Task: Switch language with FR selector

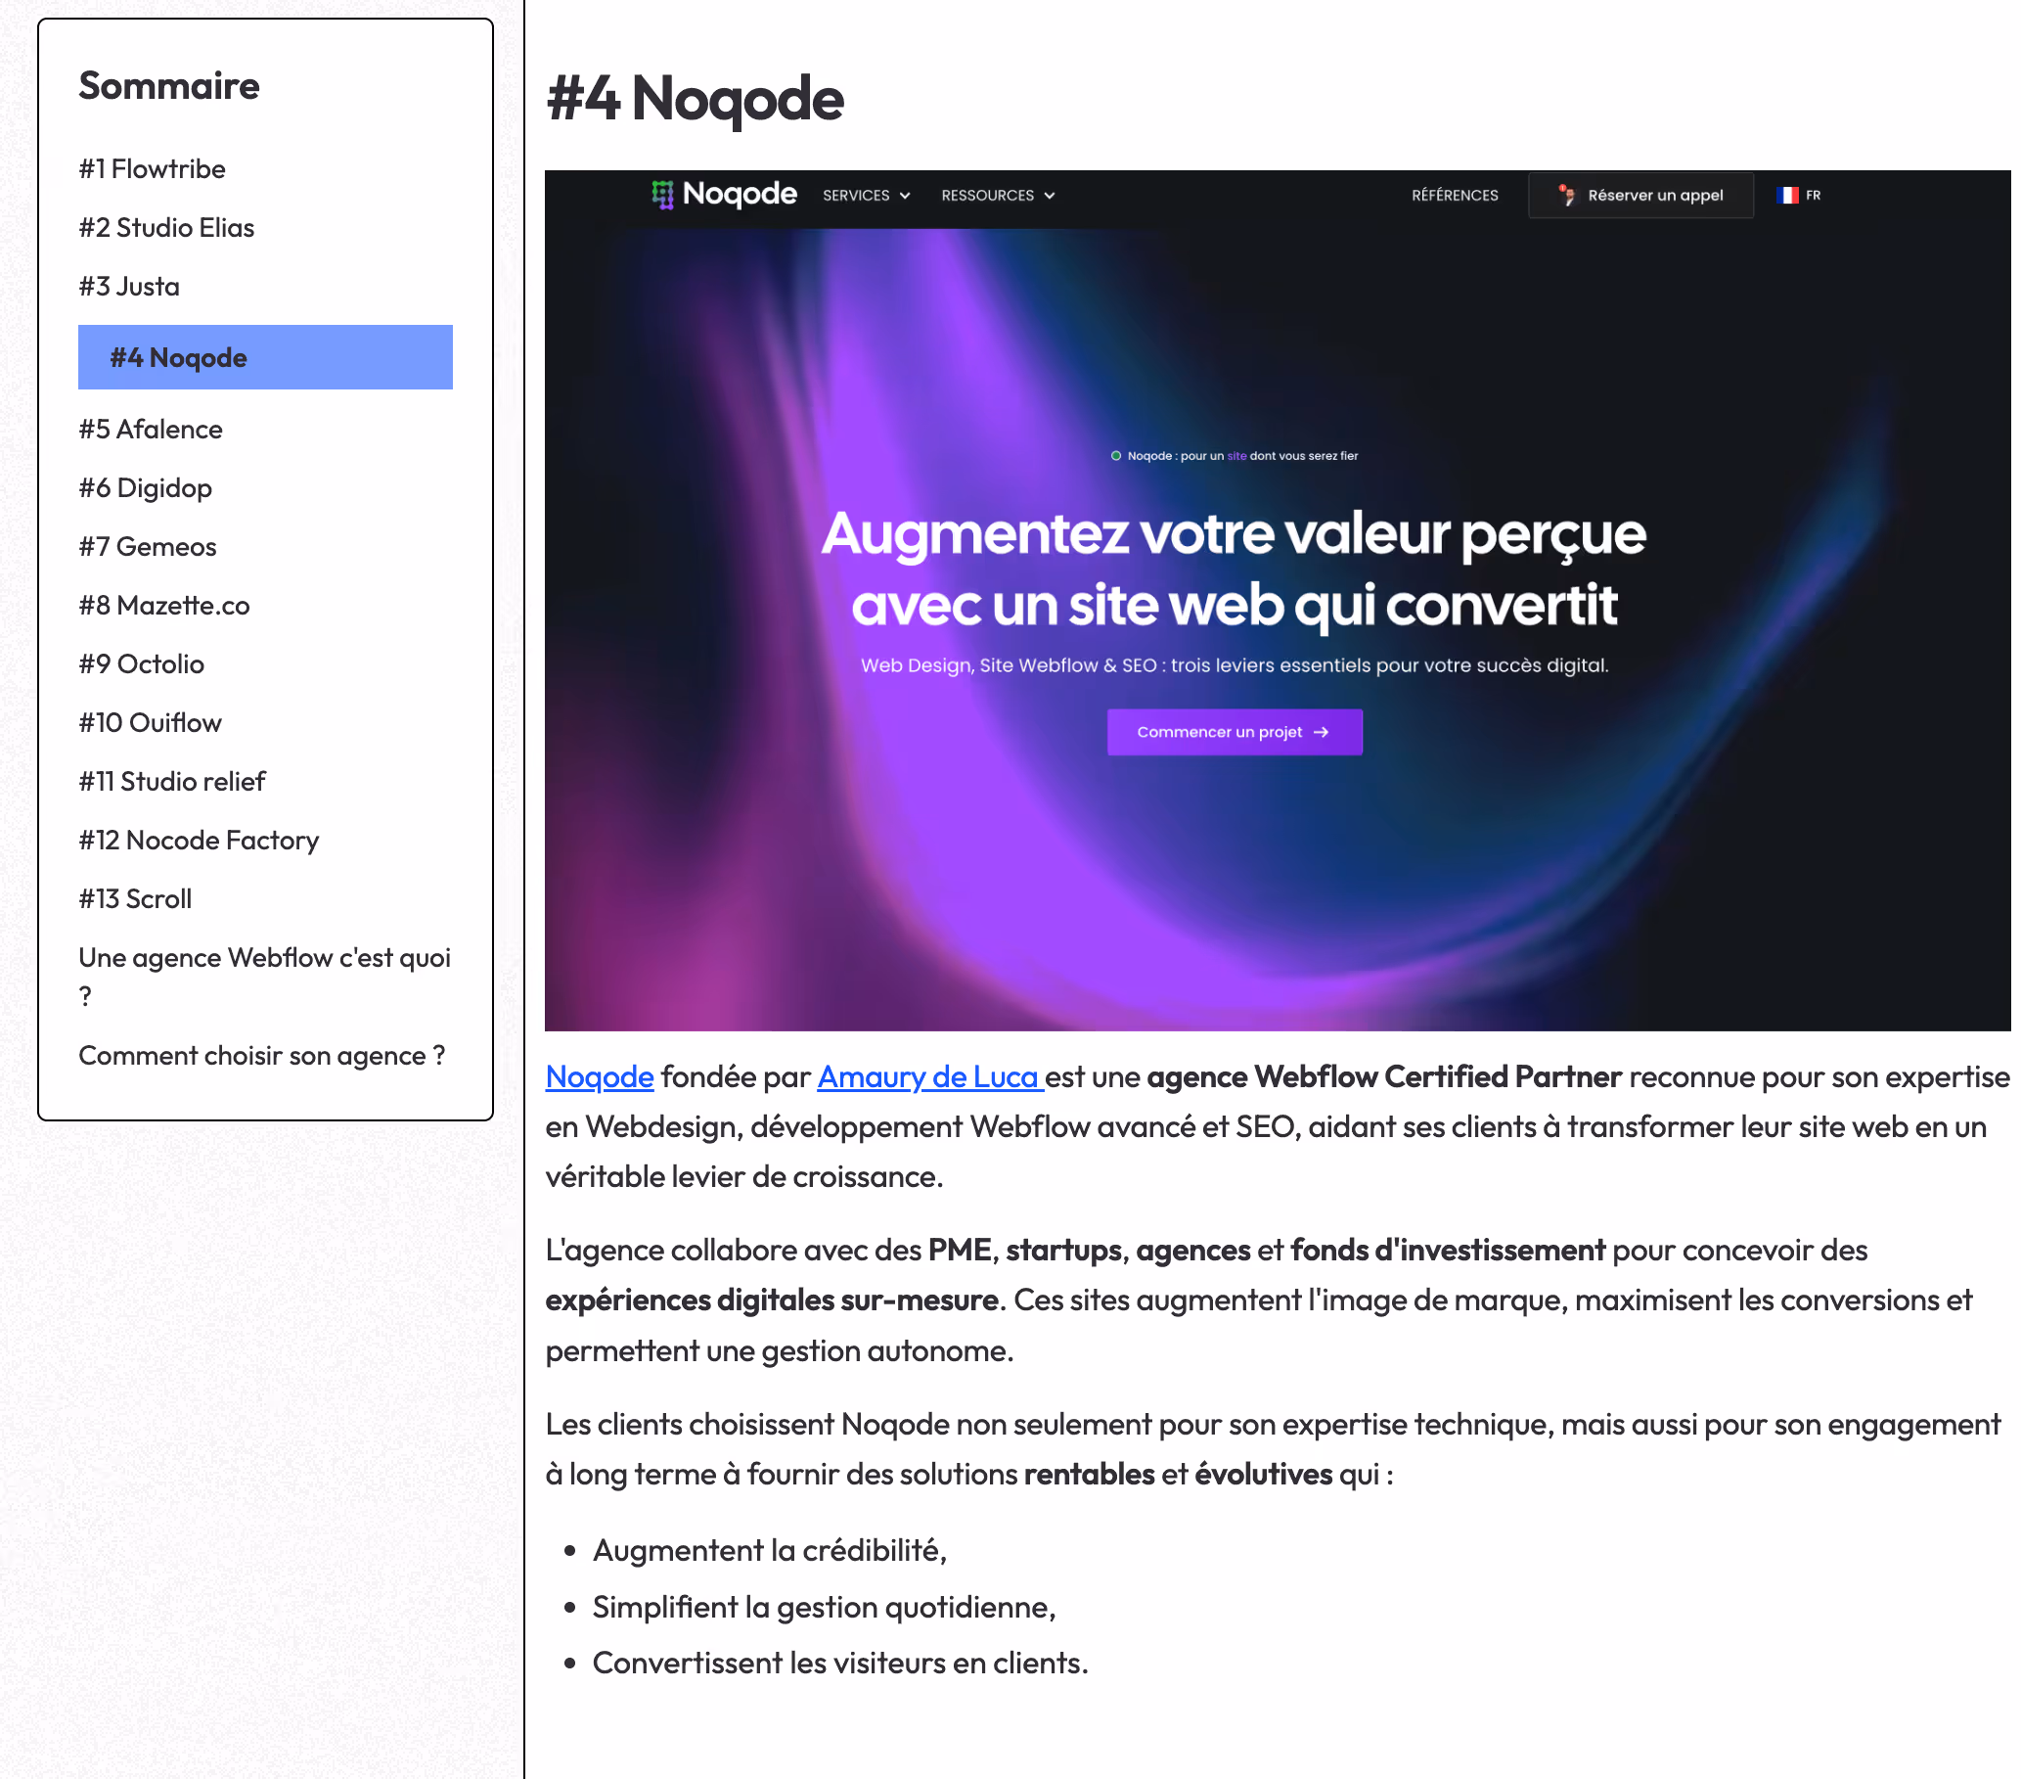Action: point(1800,196)
